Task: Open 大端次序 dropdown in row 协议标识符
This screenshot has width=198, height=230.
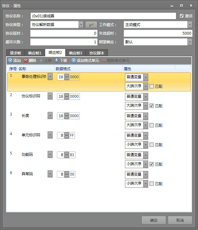Action: click(x=146, y=106)
